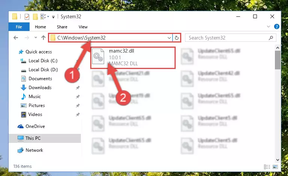Screen dimensions: 288x176
Task: Open the Customize Quick Access Toolbar dropdown
Action: click(x=53, y=17)
